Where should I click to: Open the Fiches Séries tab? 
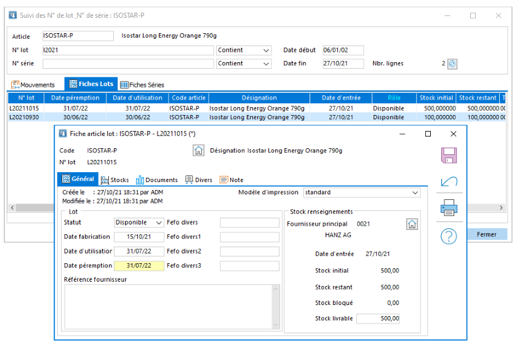[142, 85]
